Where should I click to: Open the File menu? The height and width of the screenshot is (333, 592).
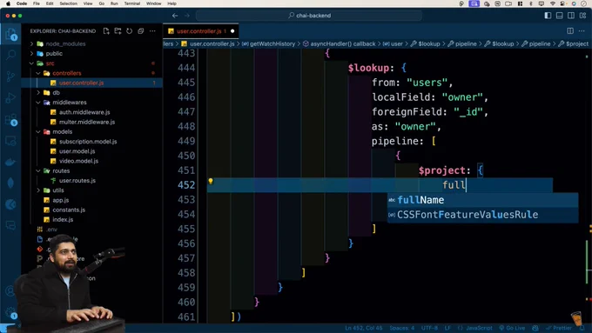(x=37, y=3)
